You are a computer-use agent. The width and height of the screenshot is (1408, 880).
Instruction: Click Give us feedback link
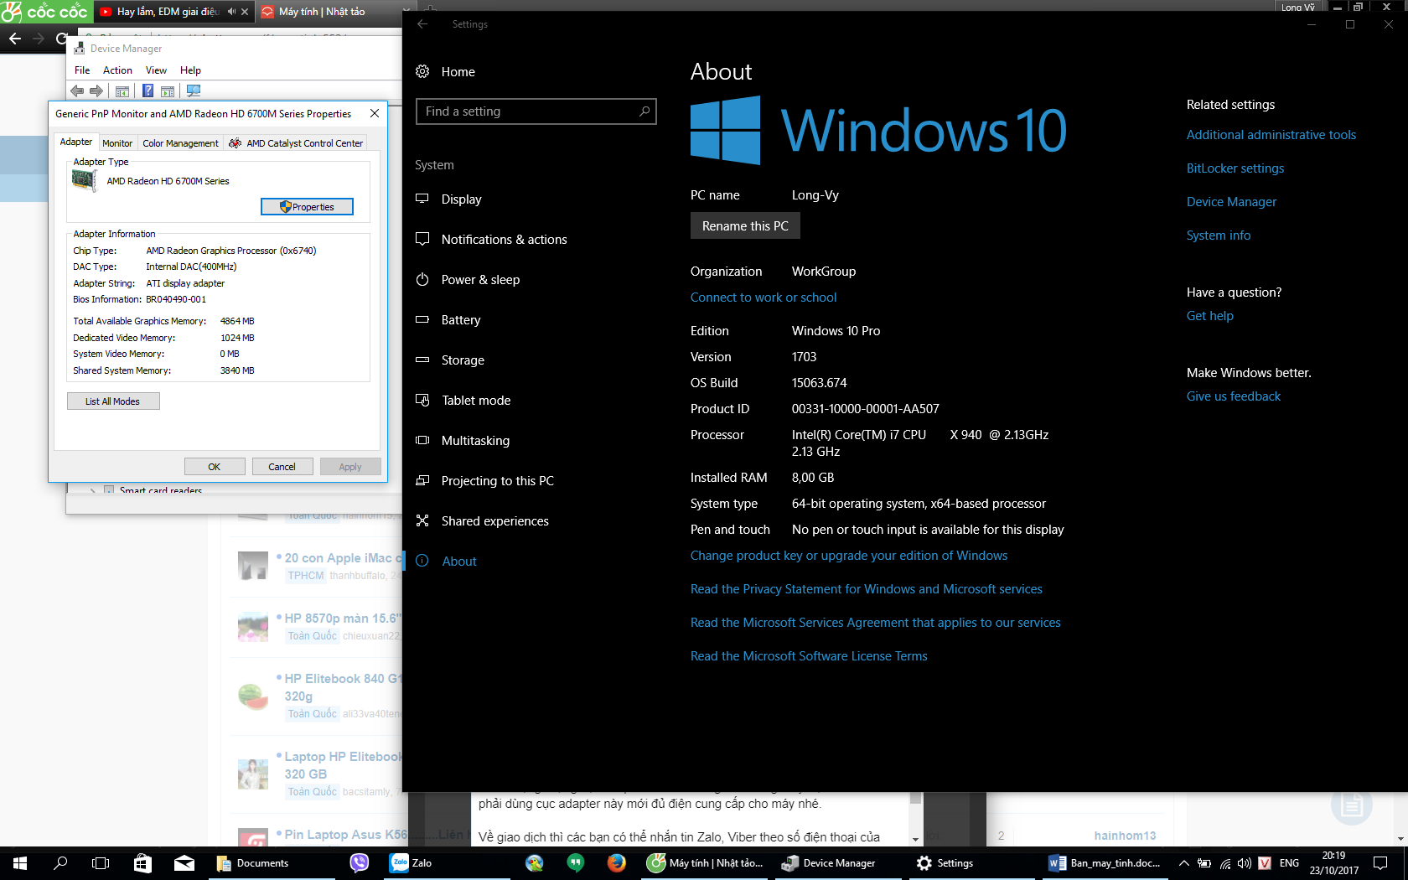coord(1234,396)
